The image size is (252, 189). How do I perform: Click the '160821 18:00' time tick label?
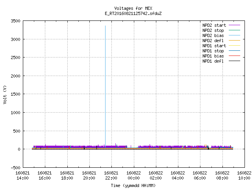coord(67,176)
